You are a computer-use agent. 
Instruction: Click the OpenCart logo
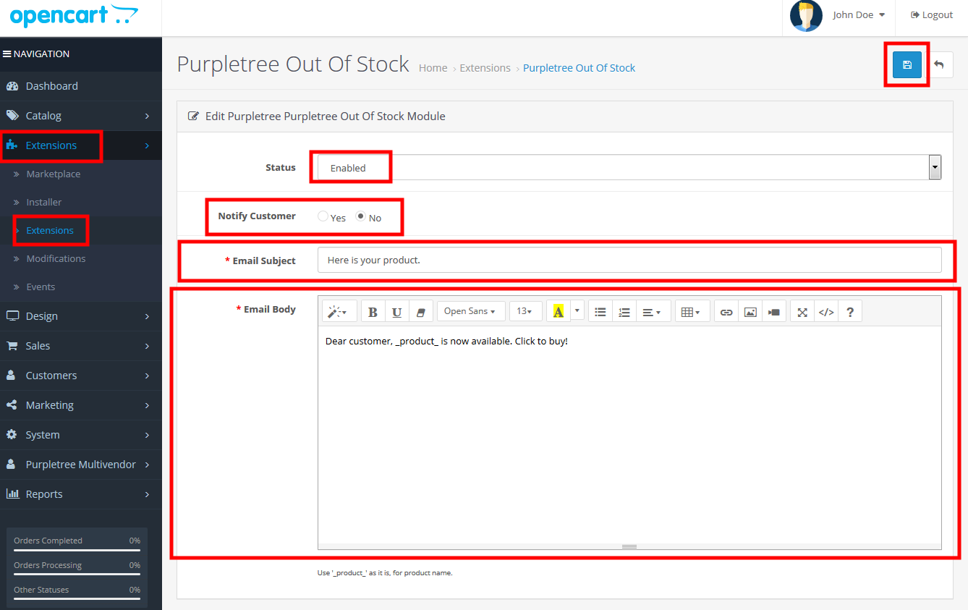point(74,15)
